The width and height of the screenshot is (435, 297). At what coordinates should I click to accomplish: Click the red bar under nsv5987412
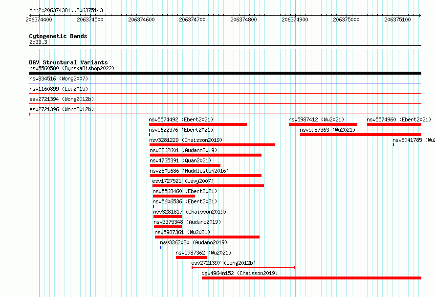click(323, 124)
